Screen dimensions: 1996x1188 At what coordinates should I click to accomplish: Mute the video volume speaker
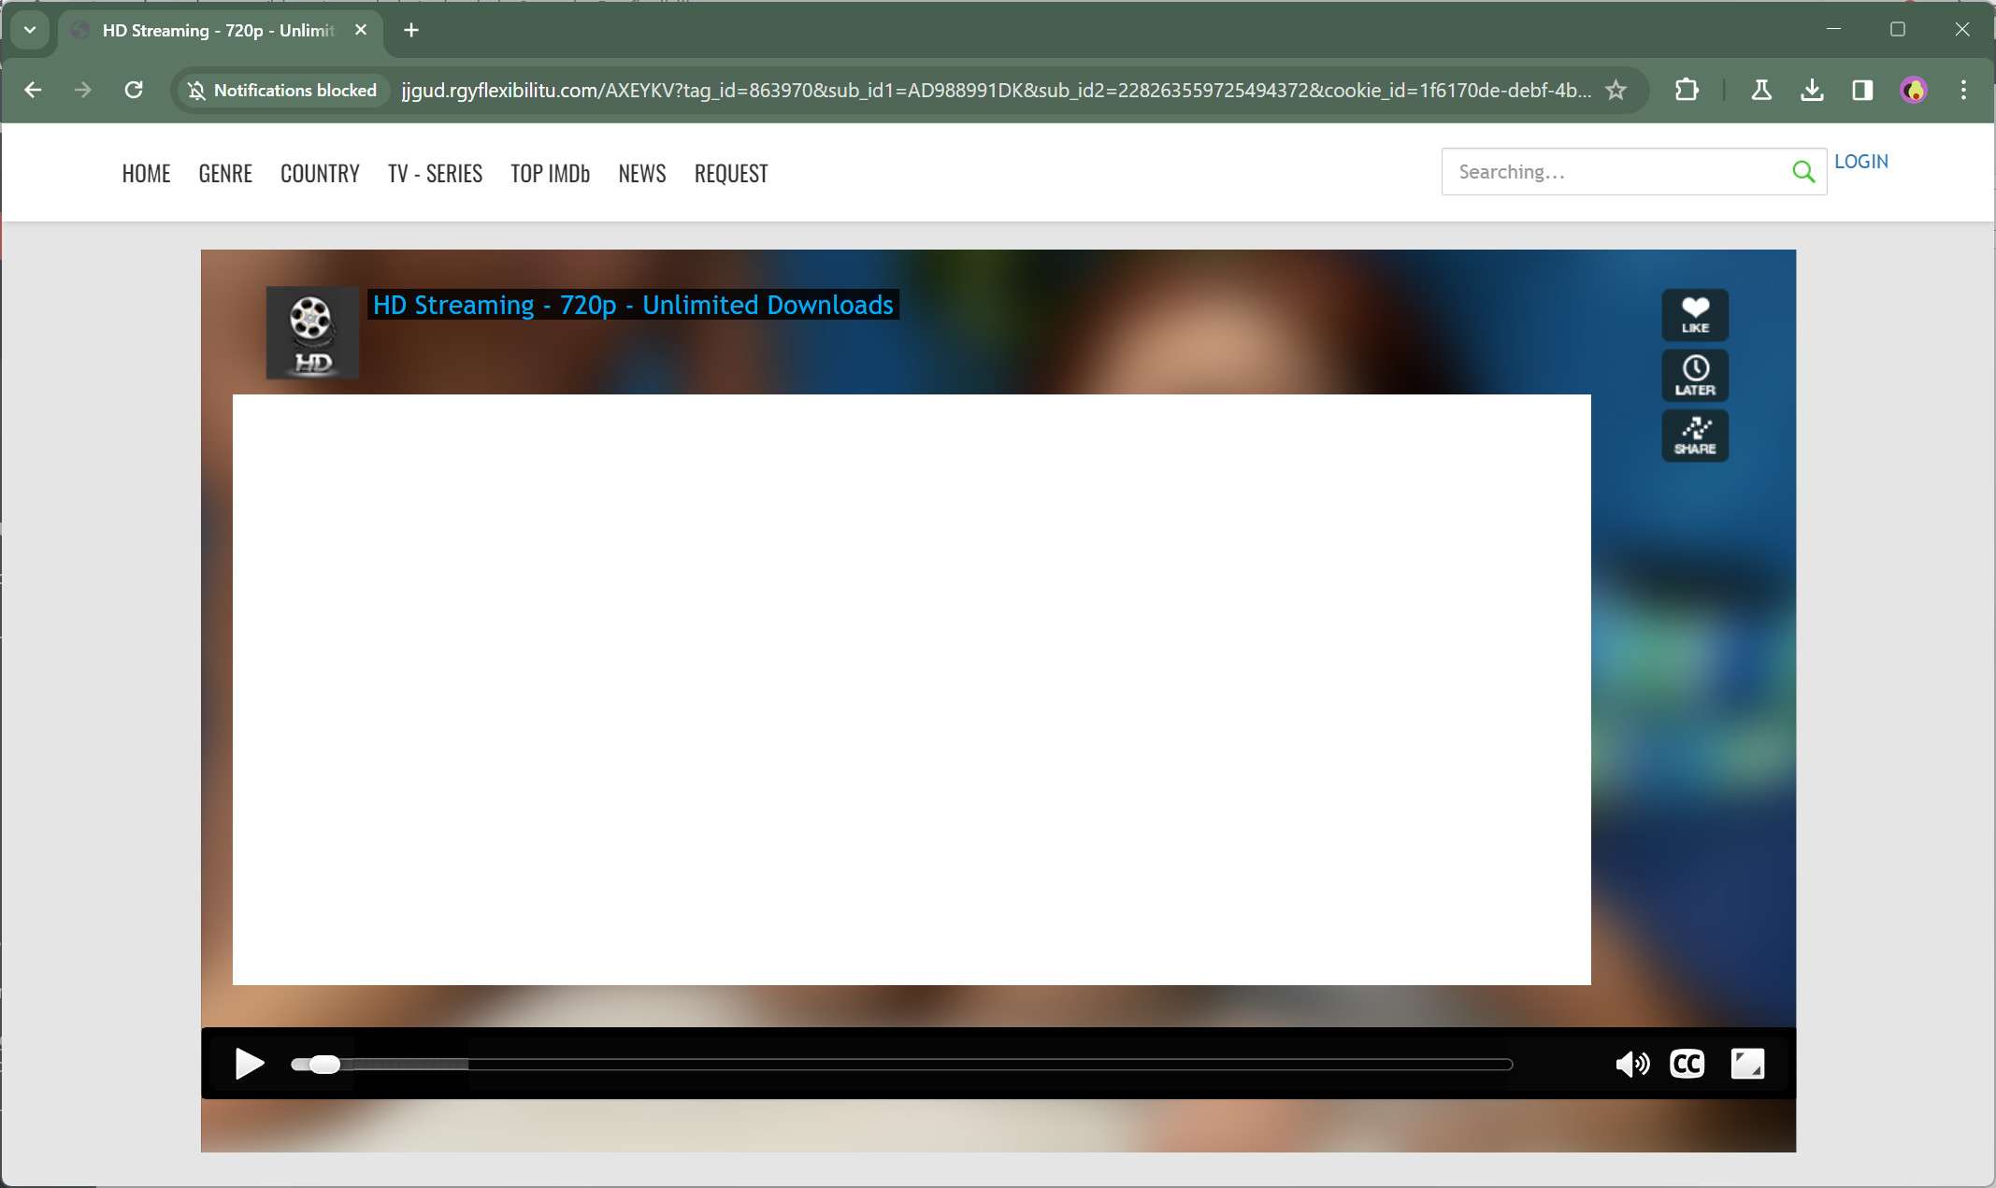(1631, 1064)
